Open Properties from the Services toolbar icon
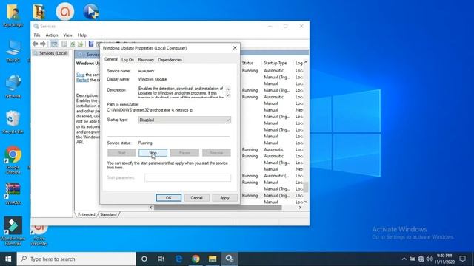474x266 pixels. (x=64, y=44)
